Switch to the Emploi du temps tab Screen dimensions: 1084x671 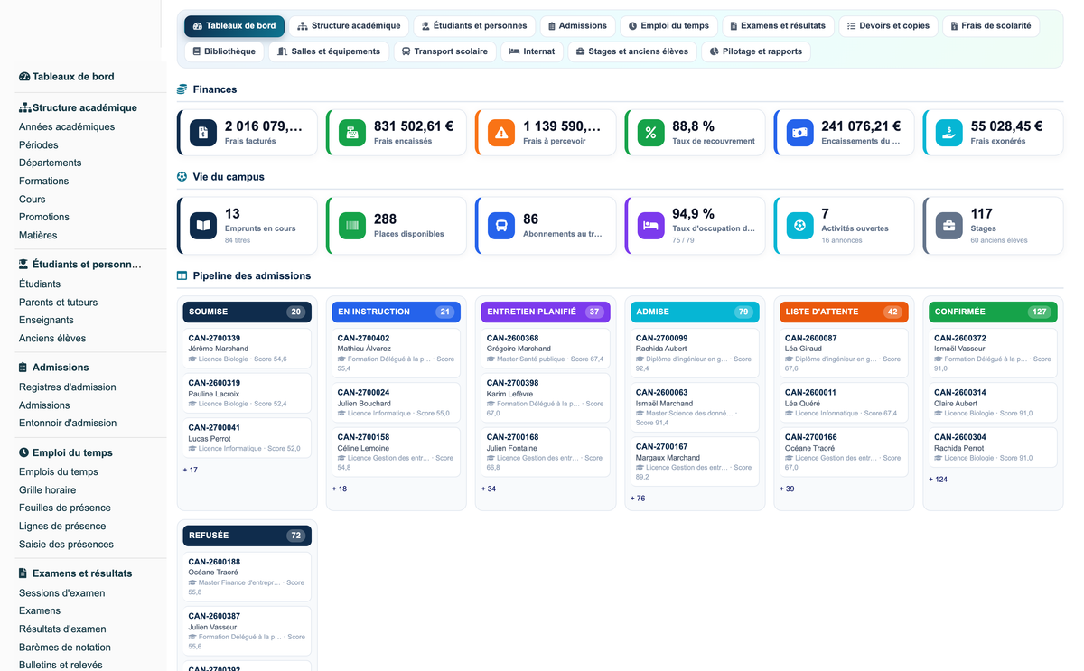(668, 26)
